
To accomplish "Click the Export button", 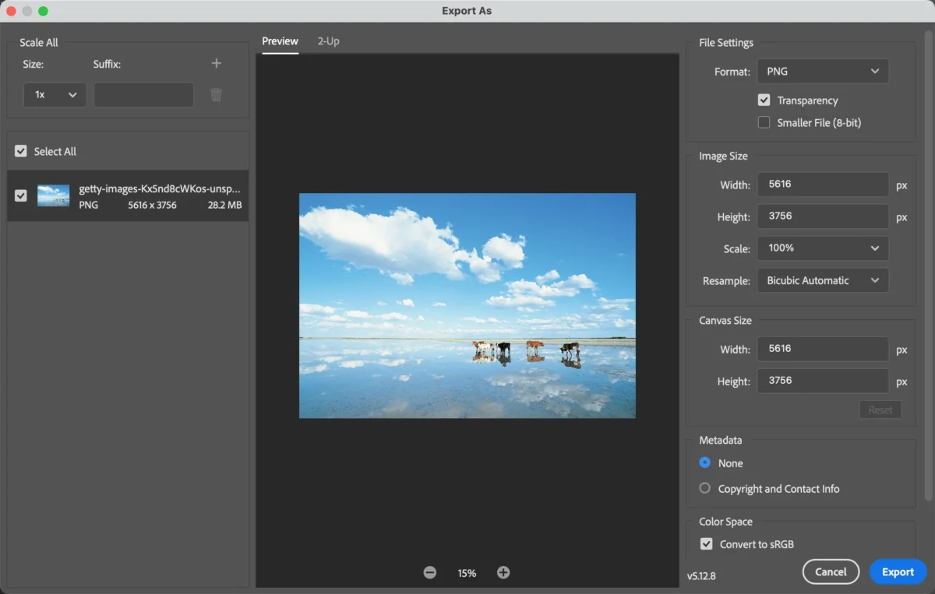I will (898, 571).
